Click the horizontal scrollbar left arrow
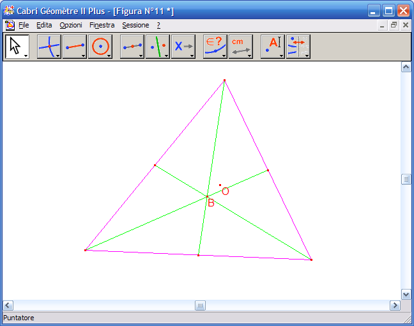 8,306
